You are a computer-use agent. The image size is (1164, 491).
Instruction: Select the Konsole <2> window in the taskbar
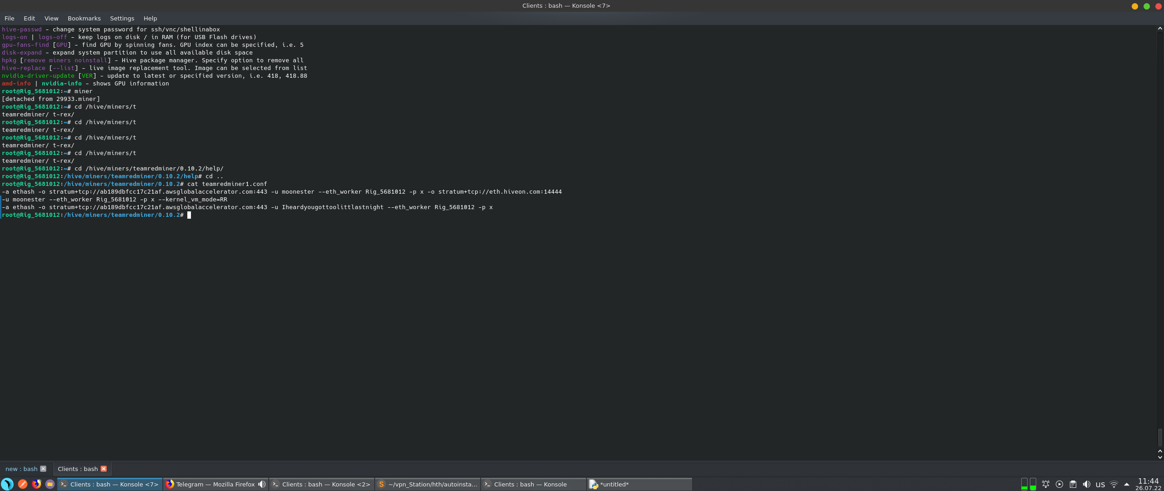tap(323, 484)
